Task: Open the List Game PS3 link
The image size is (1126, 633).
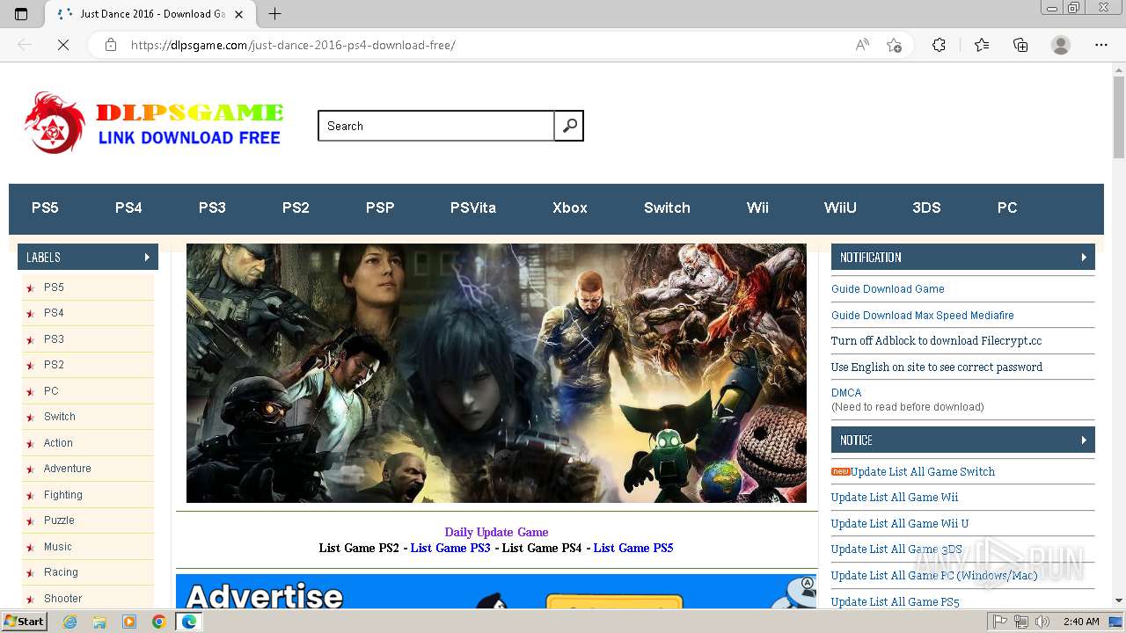Action: point(450,548)
